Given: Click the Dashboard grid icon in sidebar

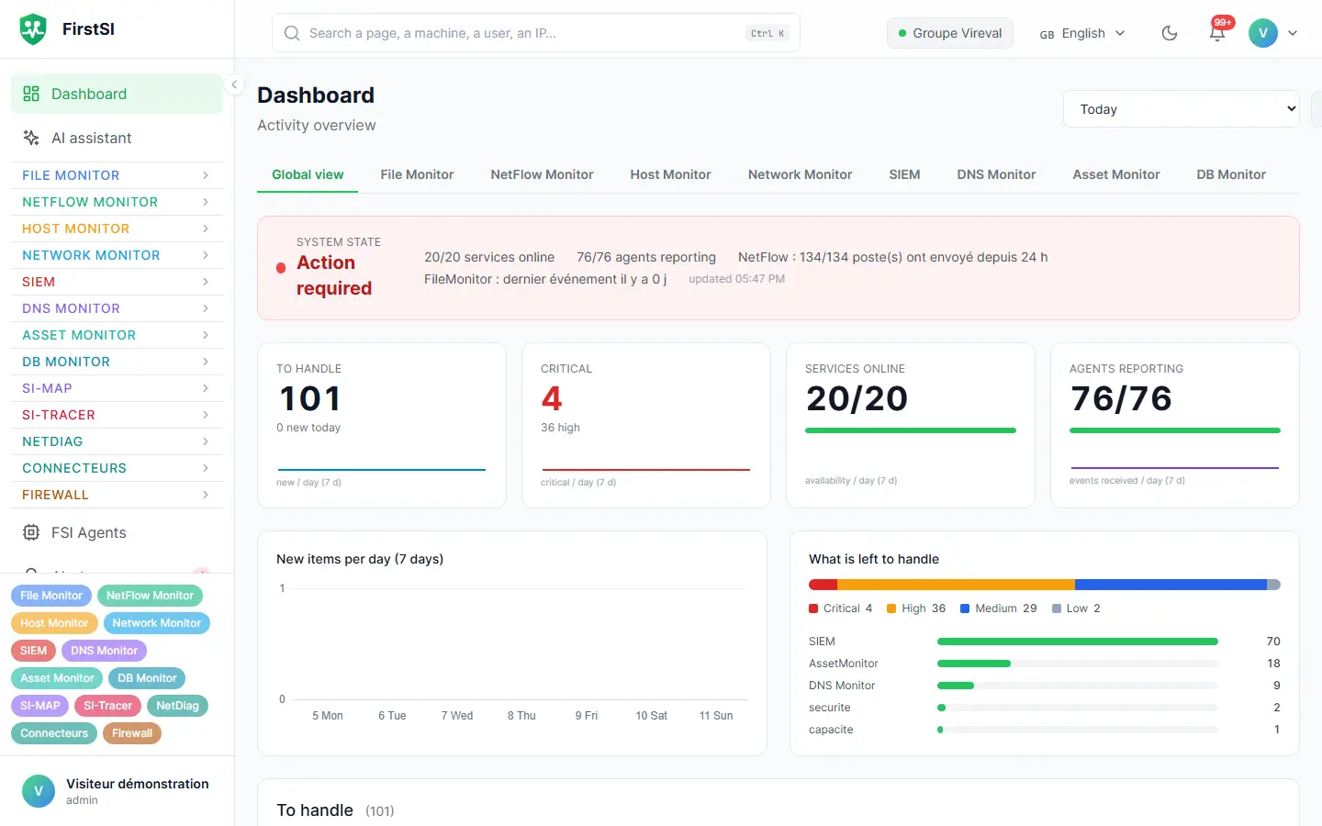Looking at the screenshot, I should tap(31, 94).
